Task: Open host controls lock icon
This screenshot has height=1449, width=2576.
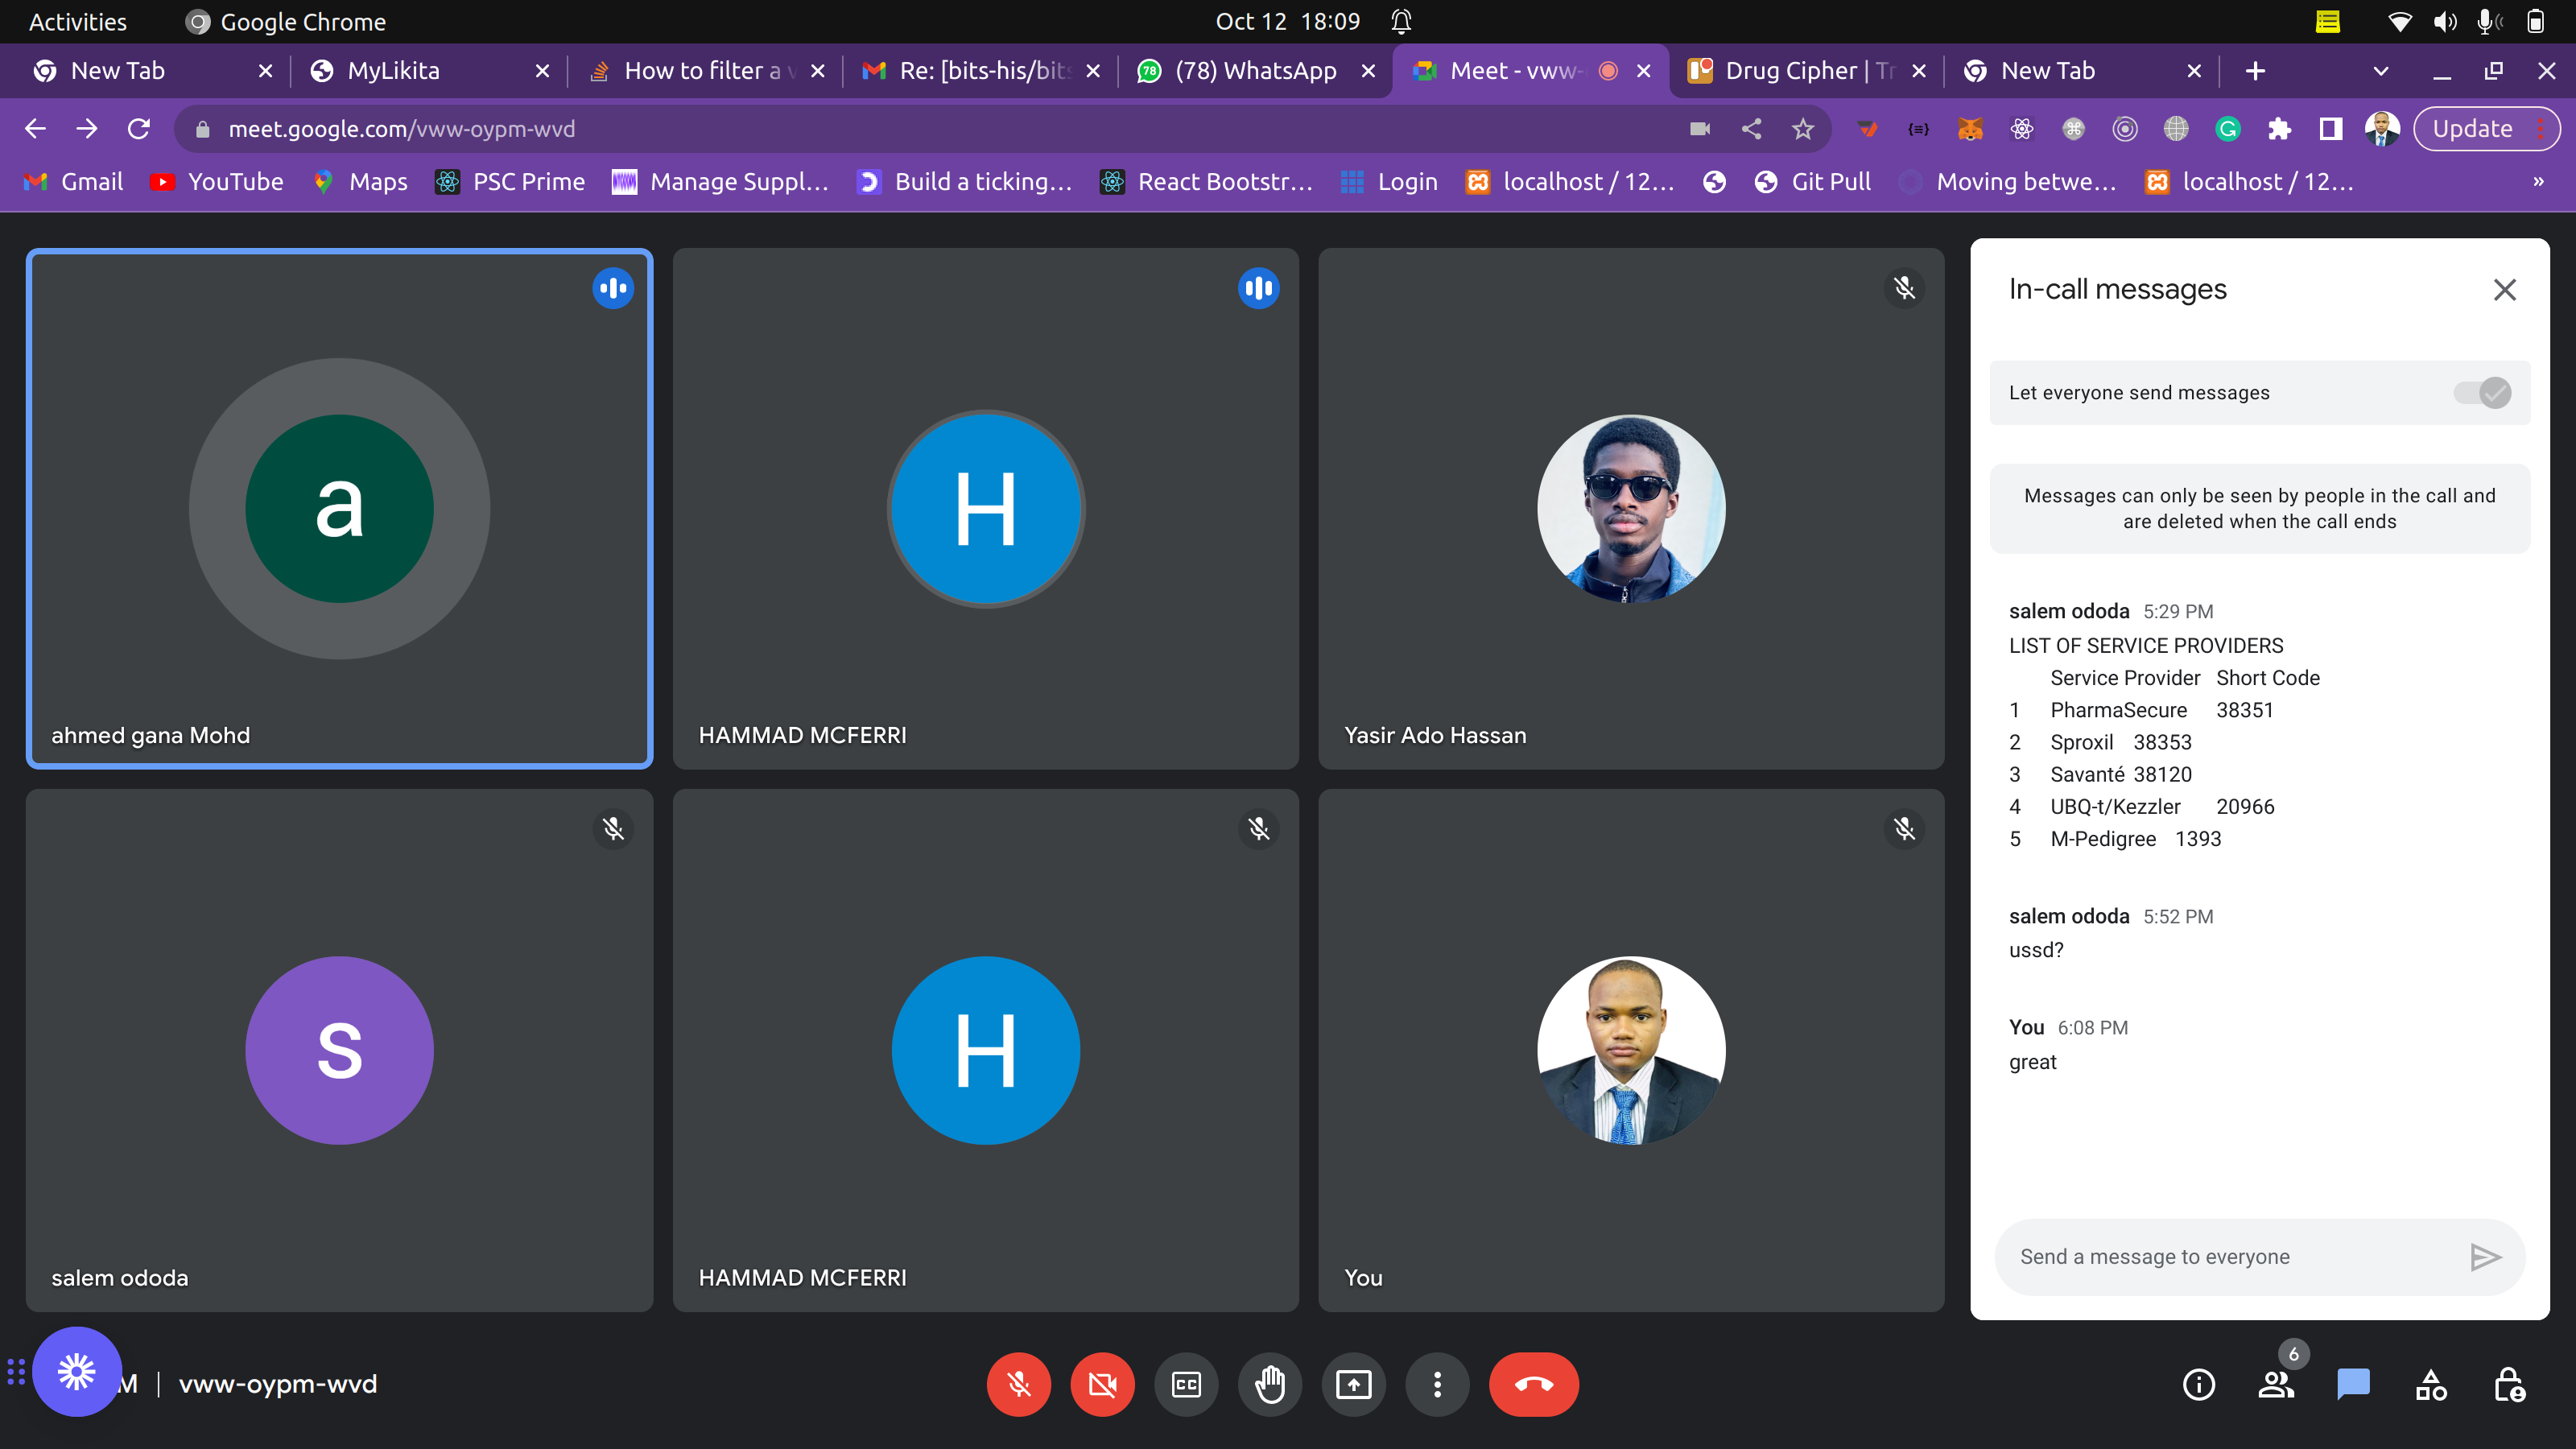Action: click(2508, 1385)
